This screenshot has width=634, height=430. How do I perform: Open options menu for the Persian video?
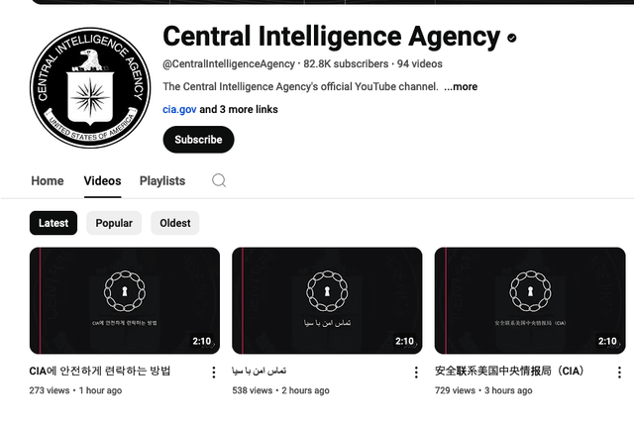[x=416, y=373]
